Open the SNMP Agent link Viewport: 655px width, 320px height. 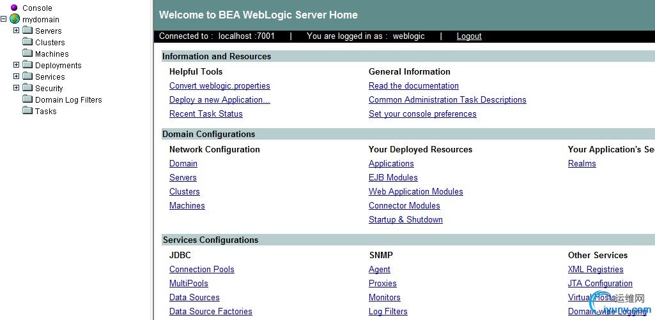point(380,270)
